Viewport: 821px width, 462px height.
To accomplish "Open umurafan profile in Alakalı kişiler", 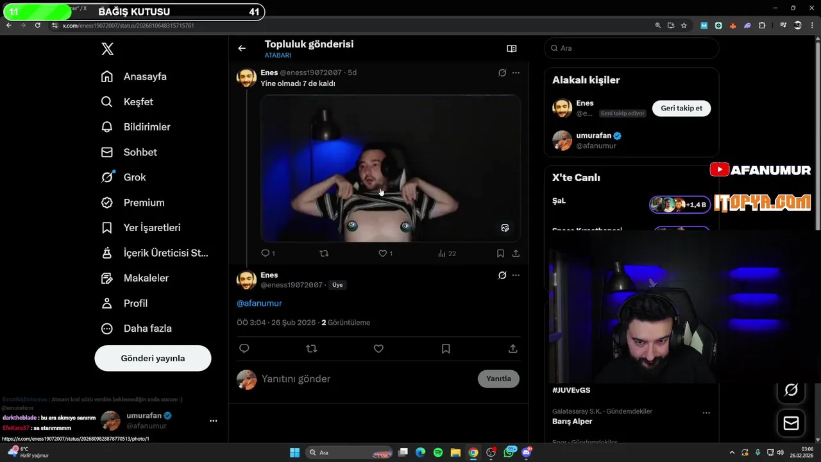I will [x=632, y=141].
